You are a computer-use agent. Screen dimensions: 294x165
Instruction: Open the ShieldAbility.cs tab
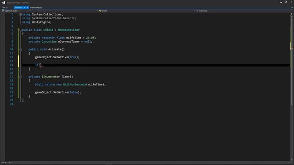(36, 8)
